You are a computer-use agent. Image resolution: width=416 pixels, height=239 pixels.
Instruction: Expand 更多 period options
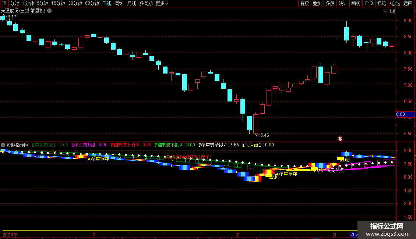click(162, 3)
